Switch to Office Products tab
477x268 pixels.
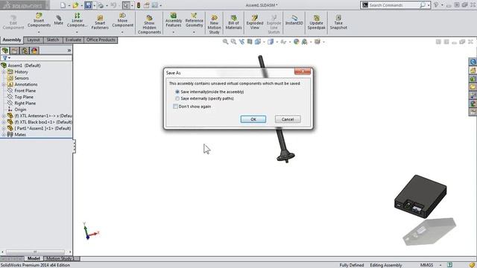[101, 39]
